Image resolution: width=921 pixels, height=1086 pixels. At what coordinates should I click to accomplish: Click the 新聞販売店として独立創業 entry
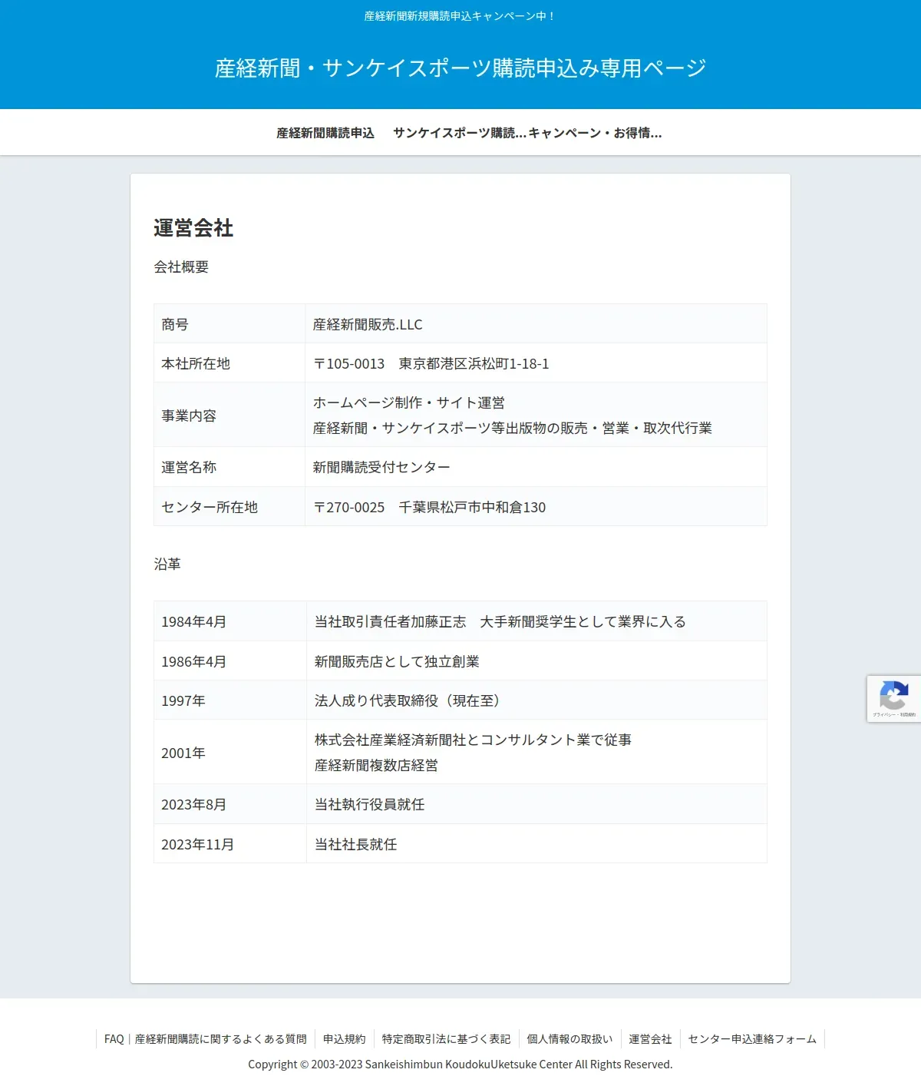tap(397, 662)
